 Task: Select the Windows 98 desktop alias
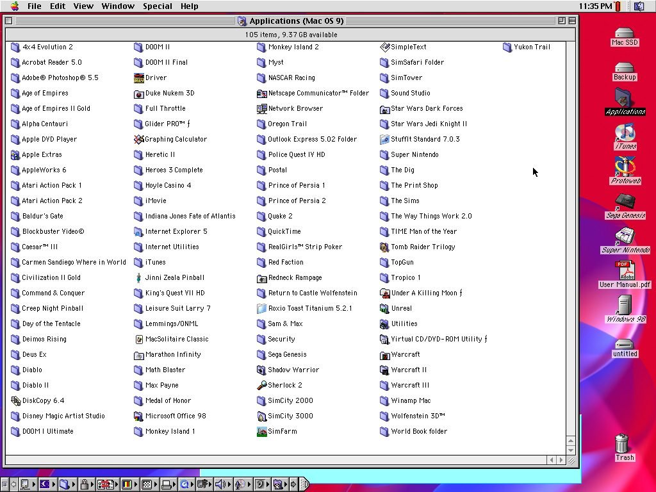pos(625,309)
